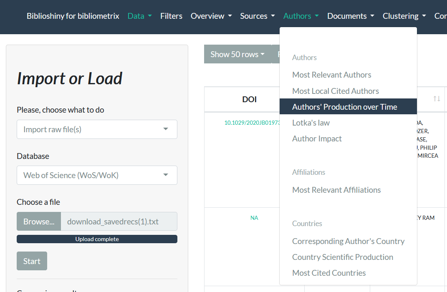Choose Most Local Cited Authors
447x292 pixels.
click(x=335, y=91)
